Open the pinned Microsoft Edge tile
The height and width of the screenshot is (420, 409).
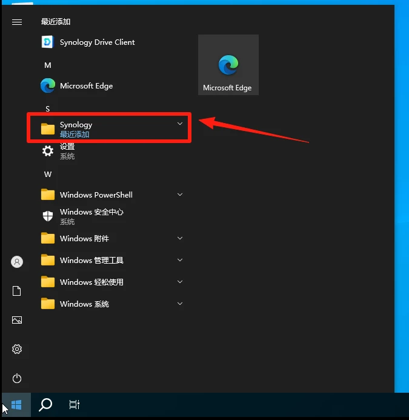pos(228,65)
